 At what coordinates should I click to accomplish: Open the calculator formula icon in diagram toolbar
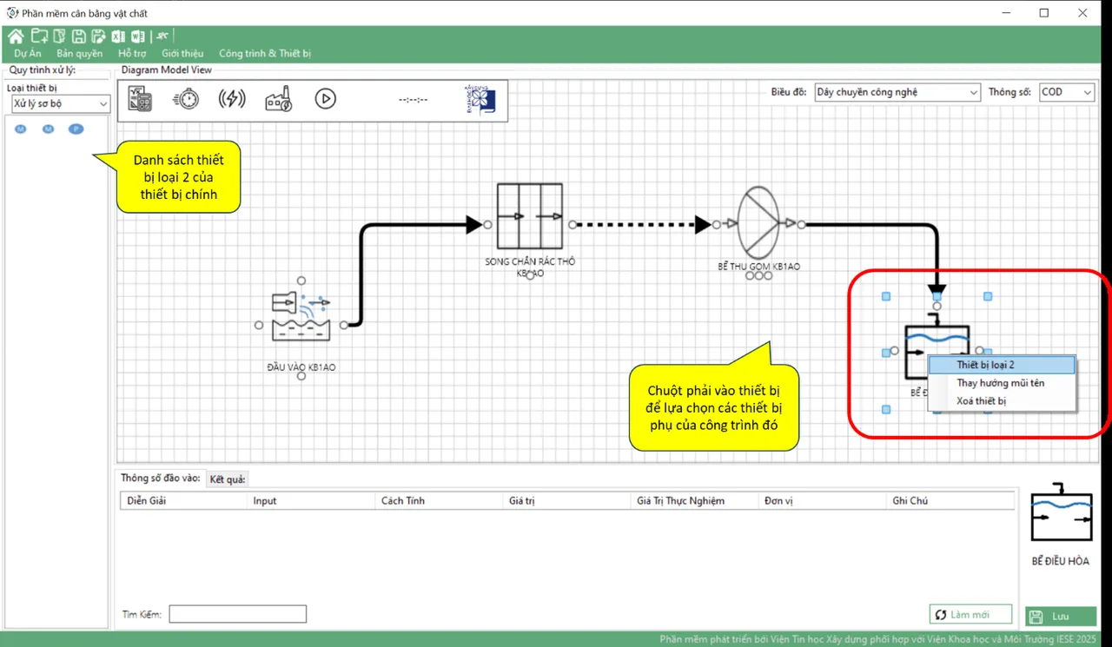(140, 99)
